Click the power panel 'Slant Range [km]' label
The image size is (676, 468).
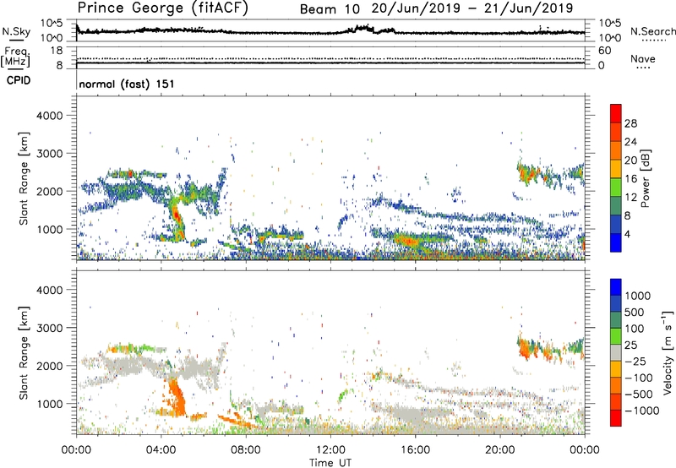pos(24,178)
